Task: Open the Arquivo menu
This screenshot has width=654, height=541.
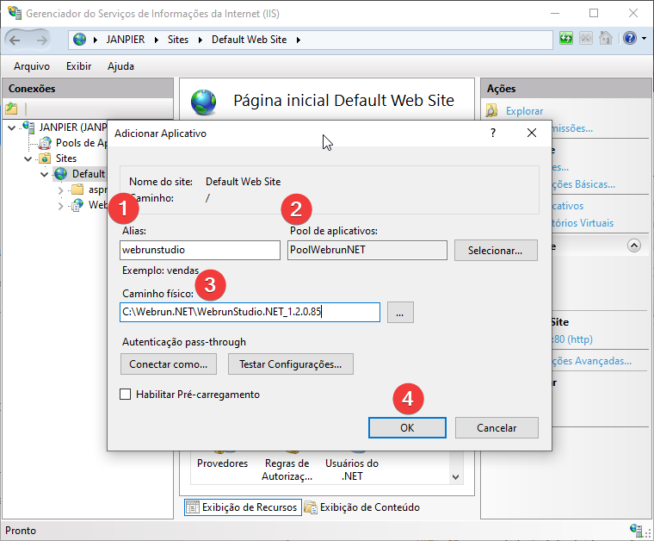Action: tap(32, 66)
